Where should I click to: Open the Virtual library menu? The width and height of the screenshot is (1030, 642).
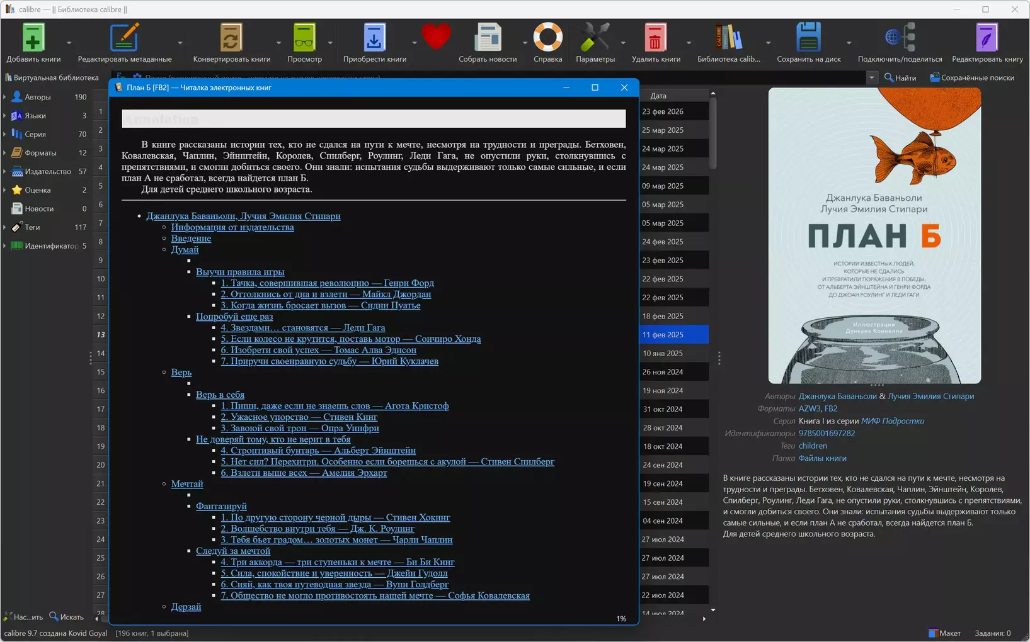point(52,78)
